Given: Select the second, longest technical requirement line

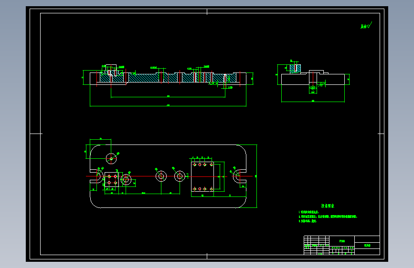Looking at the screenshot, I should click(x=328, y=216).
